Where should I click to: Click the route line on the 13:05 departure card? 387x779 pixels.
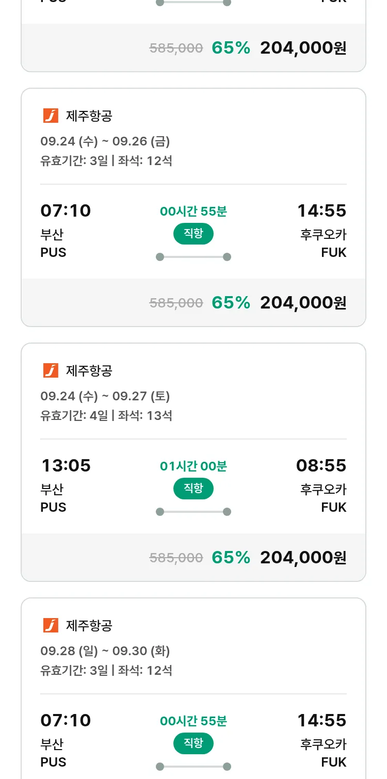coord(193,512)
